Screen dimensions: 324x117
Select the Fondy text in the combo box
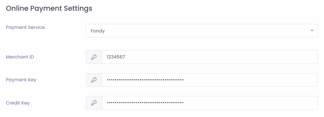[97, 31]
